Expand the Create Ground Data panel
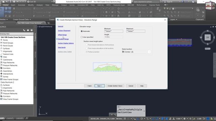This screenshot has height=121, width=216. click(x=22, y=19)
